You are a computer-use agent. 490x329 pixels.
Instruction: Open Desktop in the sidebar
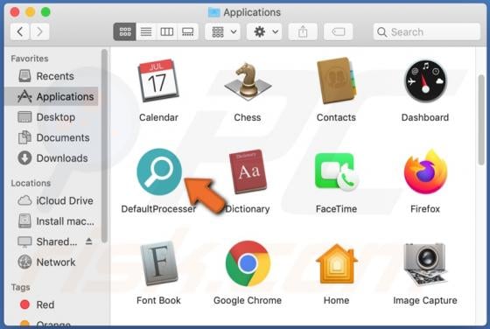(52, 117)
